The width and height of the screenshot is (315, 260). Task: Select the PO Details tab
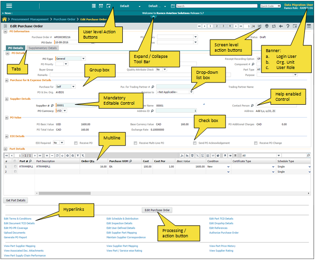15,48
